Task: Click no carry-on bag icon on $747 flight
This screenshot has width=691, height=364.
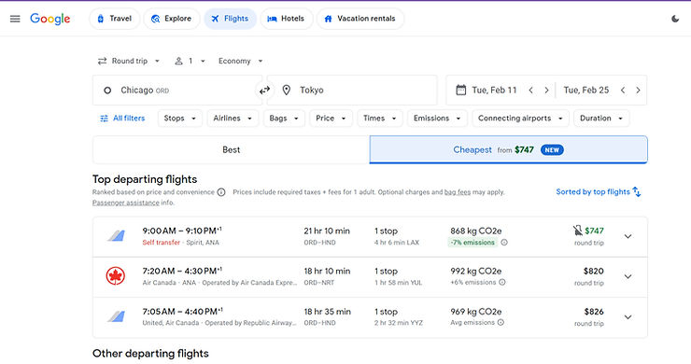Action: tap(577, 231)
